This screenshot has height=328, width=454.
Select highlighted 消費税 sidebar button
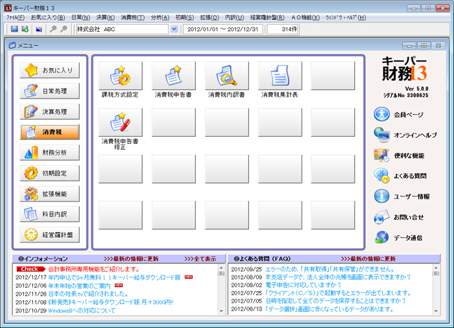[x=49, y=132]
